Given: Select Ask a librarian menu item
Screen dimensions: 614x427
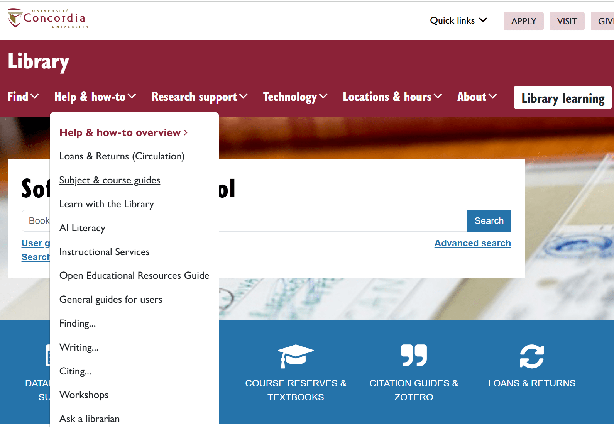Looking at the screenshot, I should (x=90, y=419).
